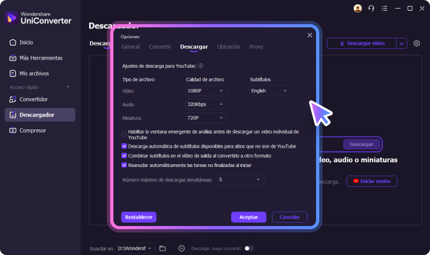Toggle the Descargar, luego convertir switch
The height and width of the screenshot is (255, 430).
tap(249, 248)
